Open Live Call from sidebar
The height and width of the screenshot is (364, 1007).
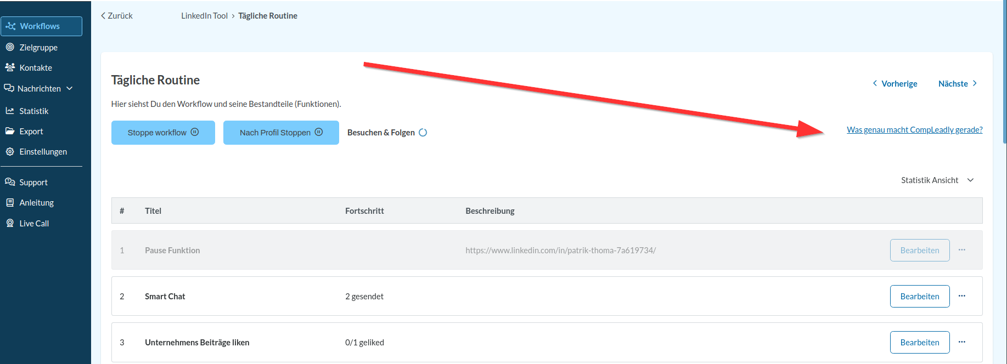point(34,224)
